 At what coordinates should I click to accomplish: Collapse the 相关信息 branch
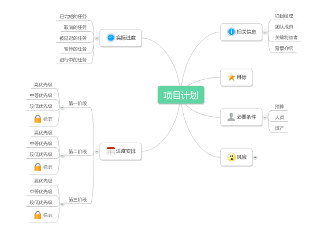point(265,32)
